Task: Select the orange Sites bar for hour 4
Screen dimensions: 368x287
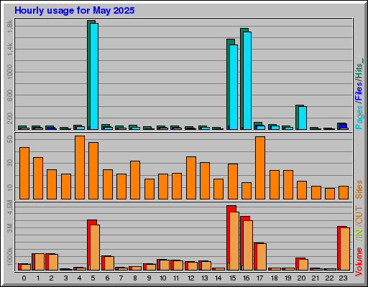Action: [80, 167]
